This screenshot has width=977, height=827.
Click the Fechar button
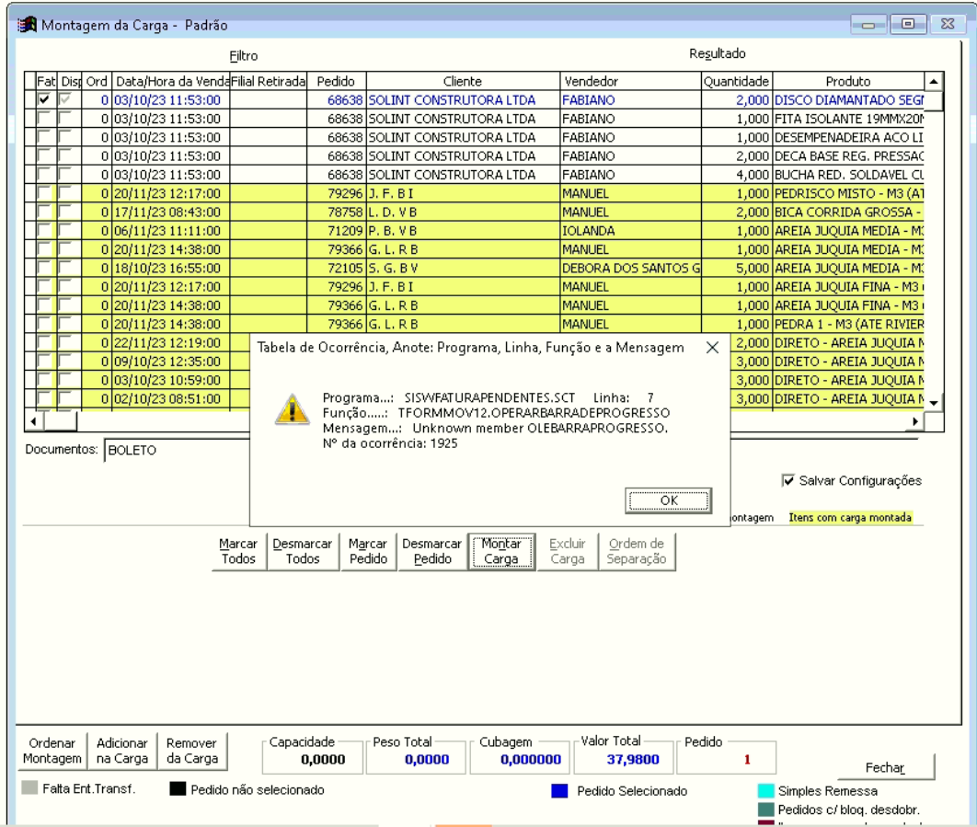(885, 767)
